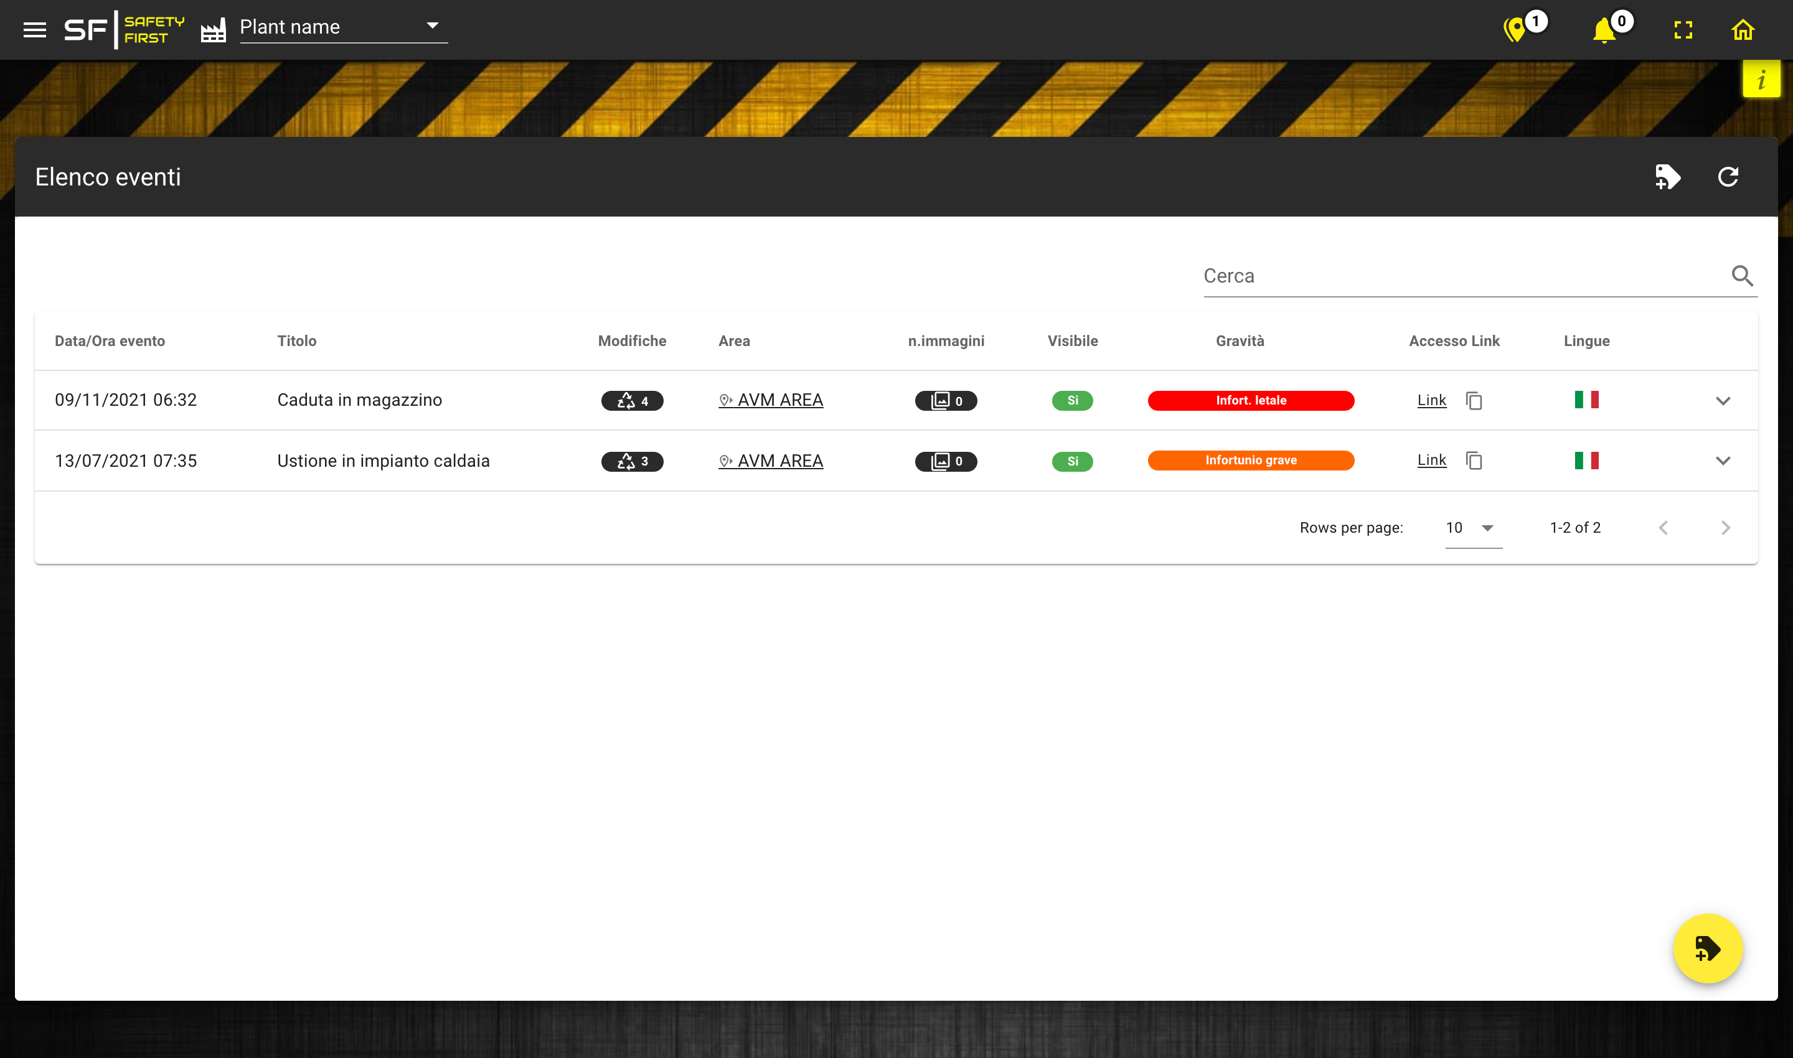Open Rows per page dropdown

(1473, 528)
